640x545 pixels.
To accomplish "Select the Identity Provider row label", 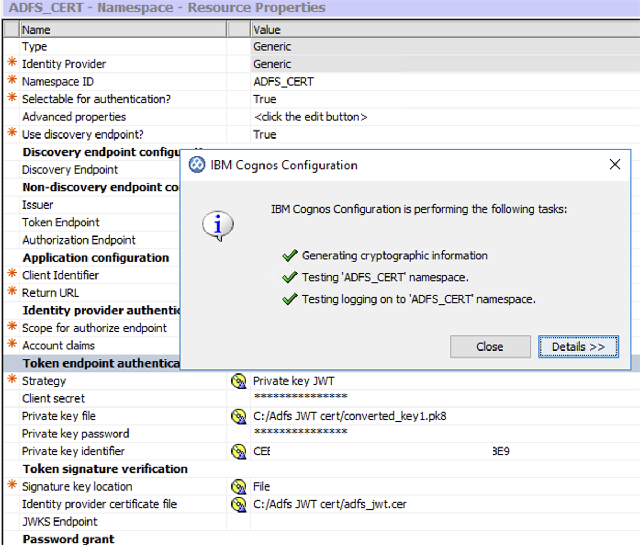I will point(64,64).
